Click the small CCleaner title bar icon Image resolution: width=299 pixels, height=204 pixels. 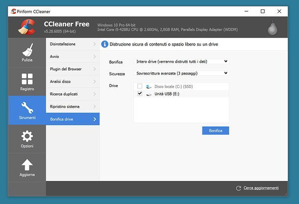pos(13,11)
